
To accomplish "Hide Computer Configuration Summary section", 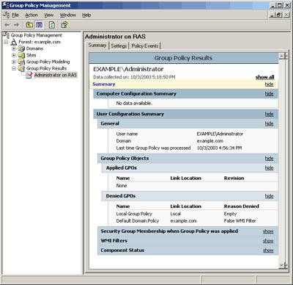I will 269,94.
